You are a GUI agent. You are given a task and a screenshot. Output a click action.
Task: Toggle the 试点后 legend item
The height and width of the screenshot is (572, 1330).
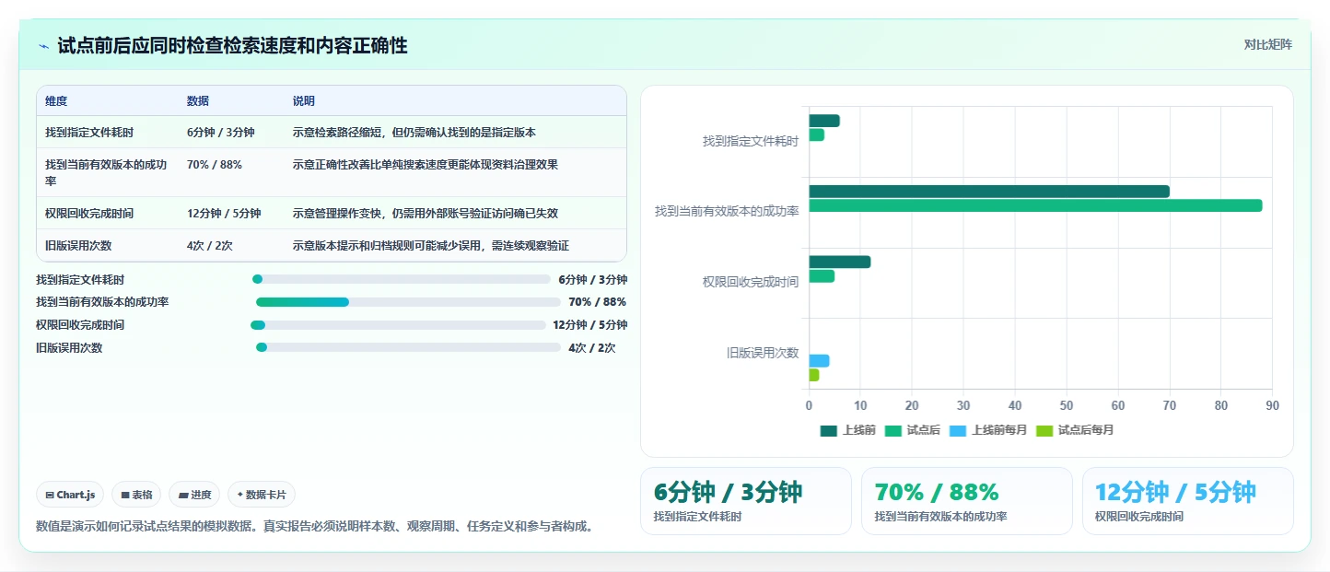(x=912, y=430)
